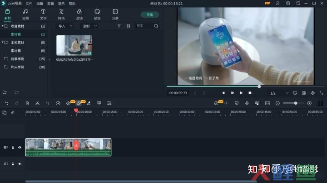Open the speed adjustment tool

pyautogui.click(x=58, y=103)
